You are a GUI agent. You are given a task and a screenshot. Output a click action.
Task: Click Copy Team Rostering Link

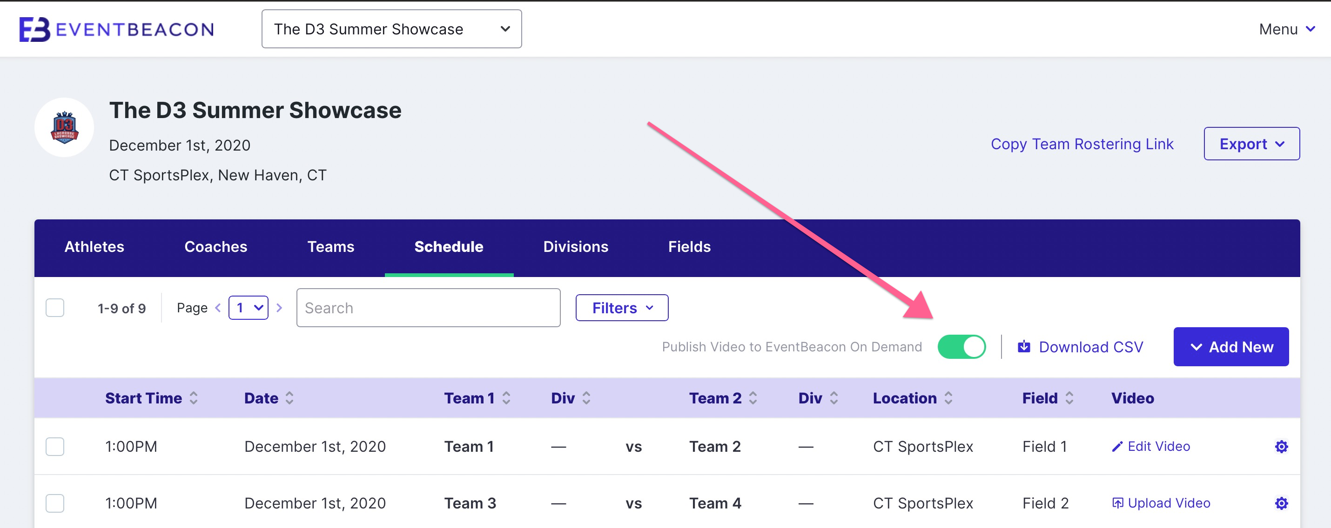1082,144
